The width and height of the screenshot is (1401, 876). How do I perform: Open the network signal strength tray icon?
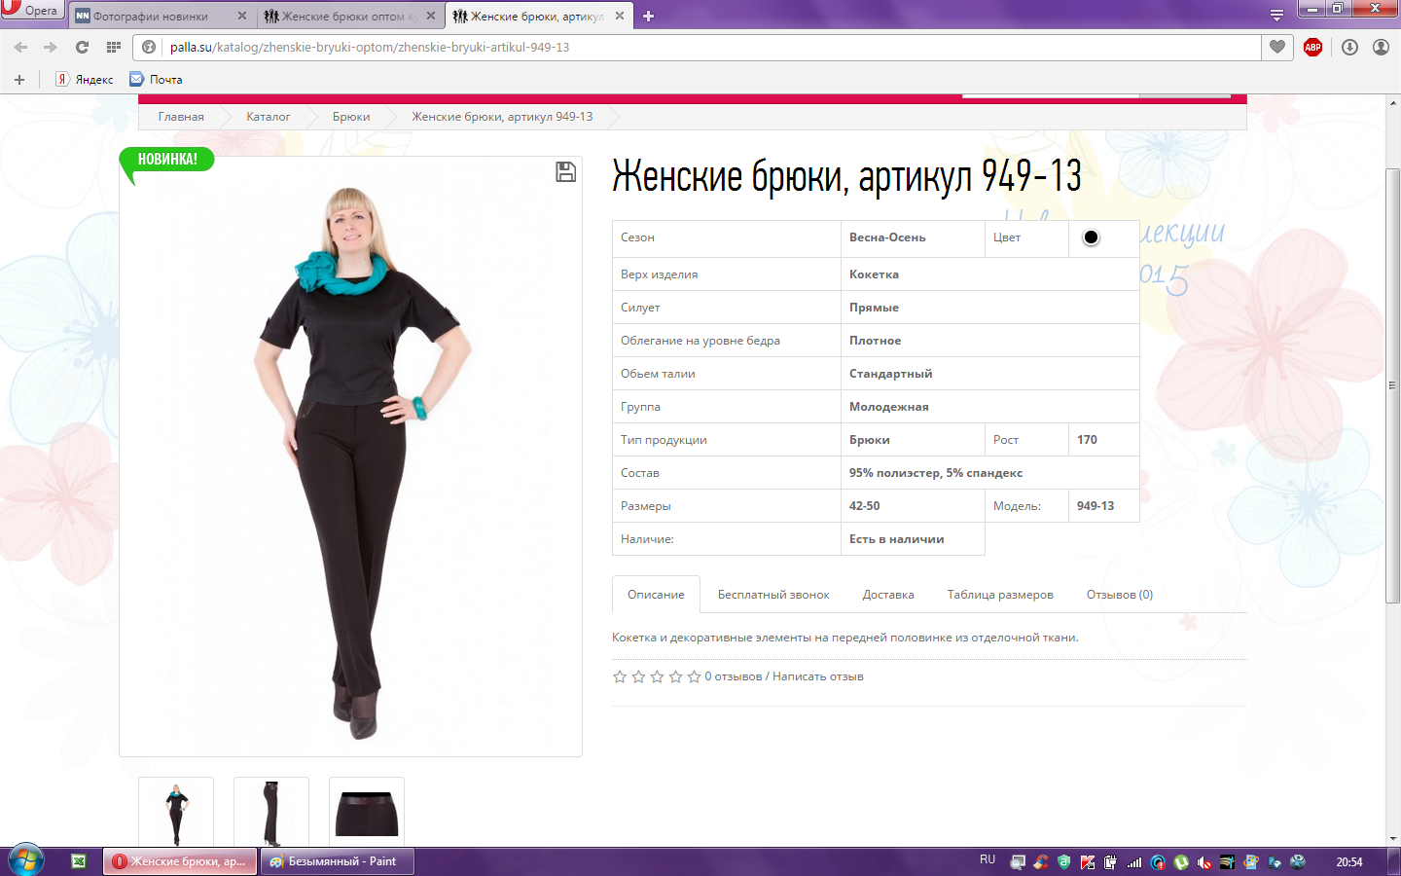[1134, 862]
